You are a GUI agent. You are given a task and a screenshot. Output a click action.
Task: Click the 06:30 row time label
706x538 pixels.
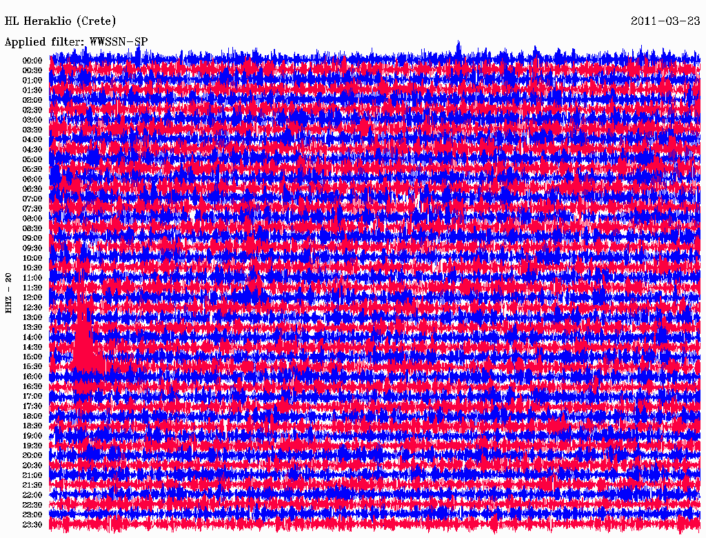[x=32, y=189]
